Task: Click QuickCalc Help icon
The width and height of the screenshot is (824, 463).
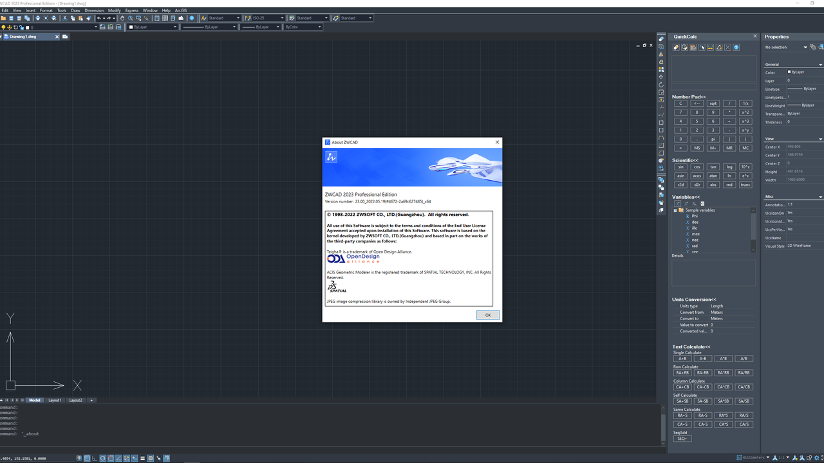Action: pyautogui.click(x=736, y=47)
